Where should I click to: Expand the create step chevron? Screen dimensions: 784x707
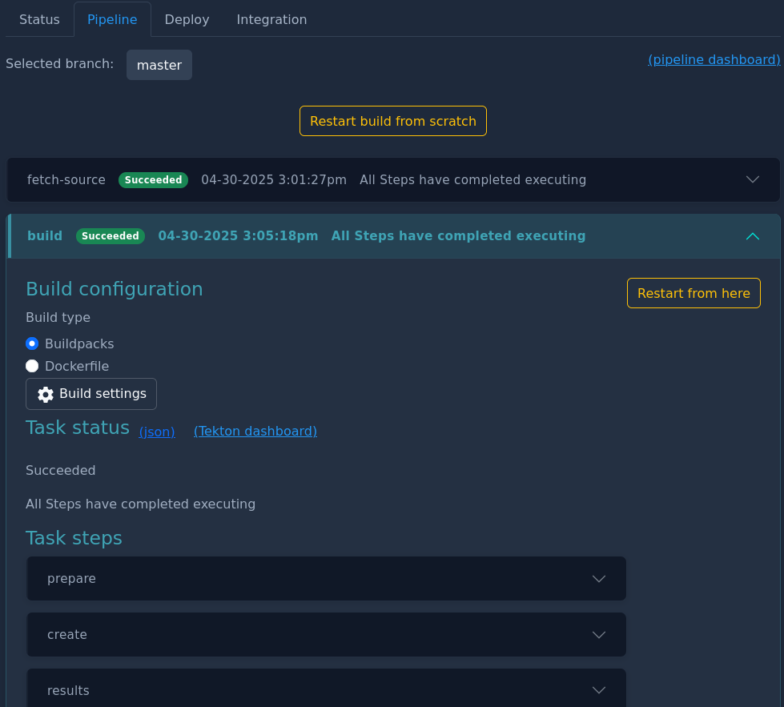(599, 634)
